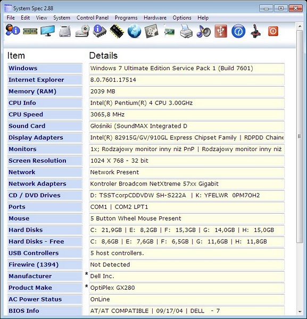Open the globe internet icon

click(135, 31)
